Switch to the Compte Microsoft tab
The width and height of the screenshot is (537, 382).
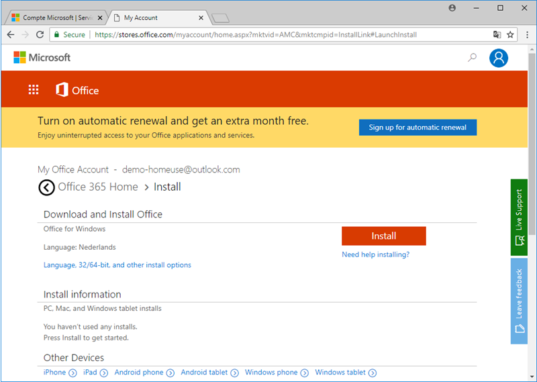55,17
